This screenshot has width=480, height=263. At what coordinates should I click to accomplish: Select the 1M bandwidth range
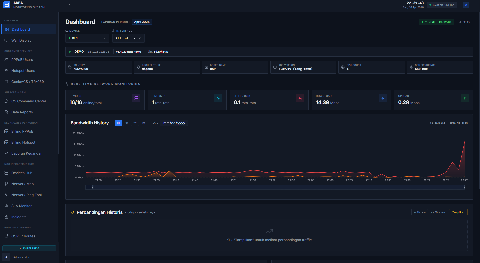coord(143,123)
